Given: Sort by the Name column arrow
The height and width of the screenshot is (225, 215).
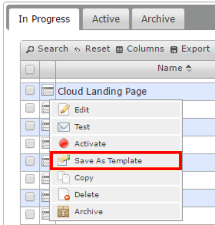Looking at the screenshot, I should coord(189,68).
